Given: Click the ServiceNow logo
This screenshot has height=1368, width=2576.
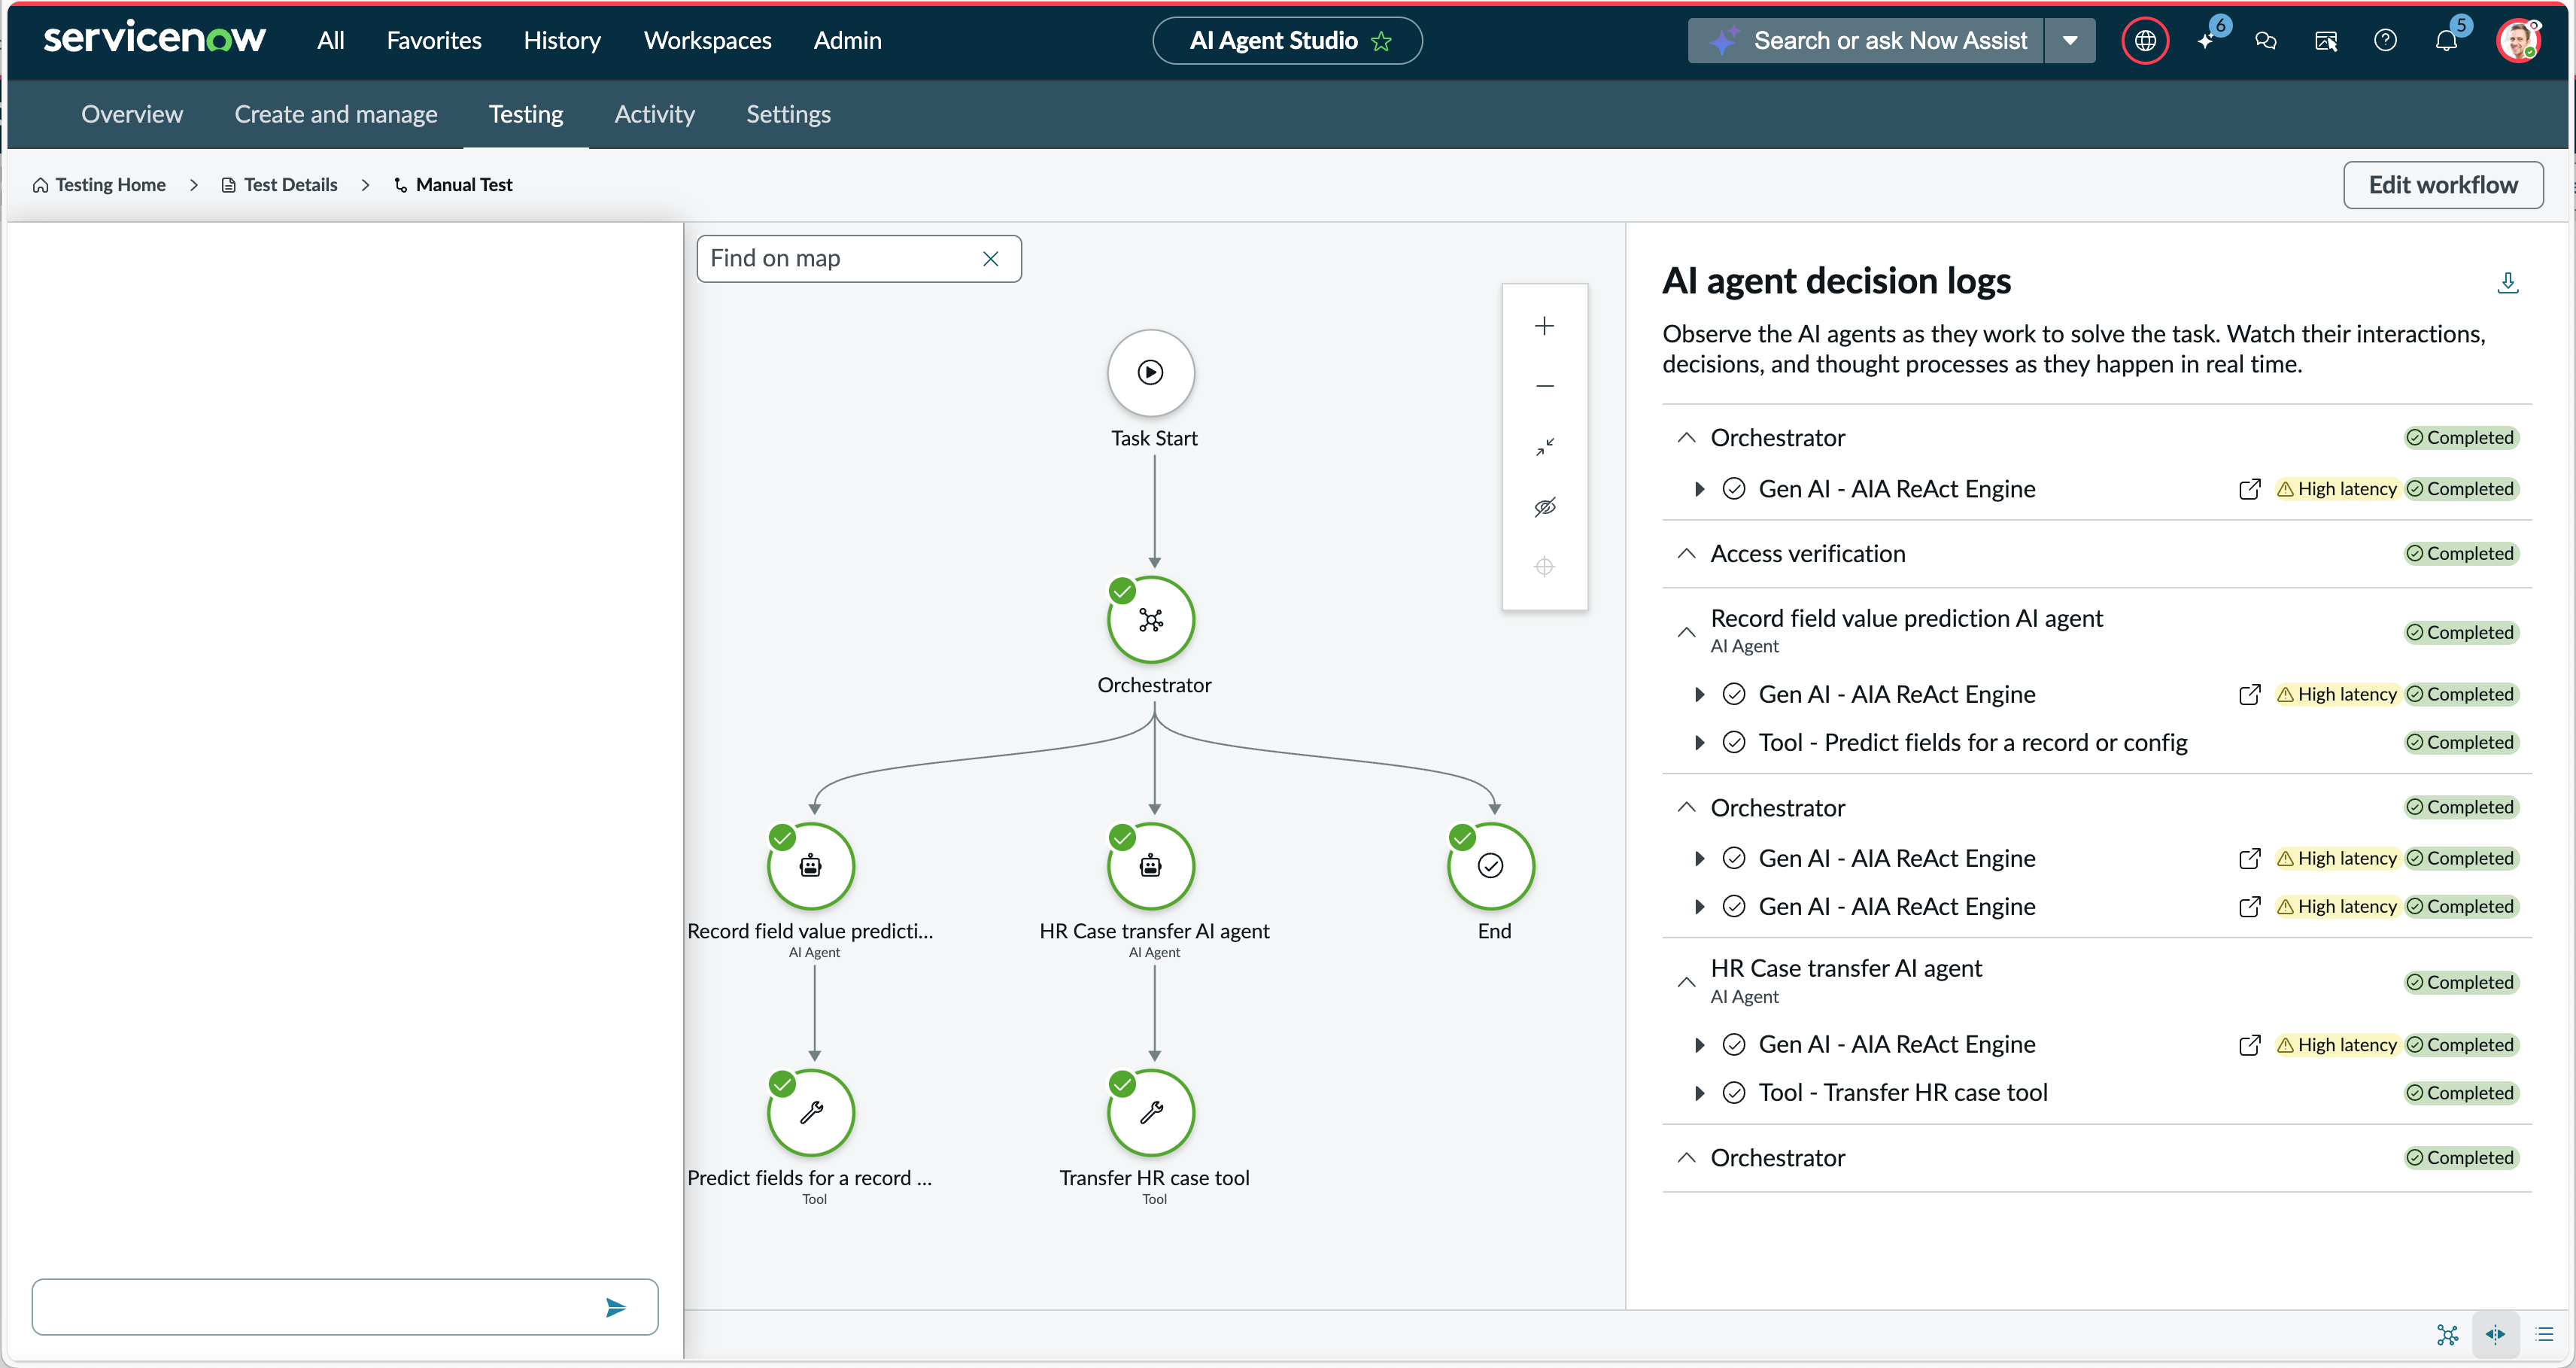Looking at the screenshot, I should 154,39.
